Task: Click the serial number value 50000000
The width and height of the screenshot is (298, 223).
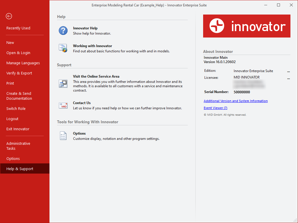Action: (242, 92)
